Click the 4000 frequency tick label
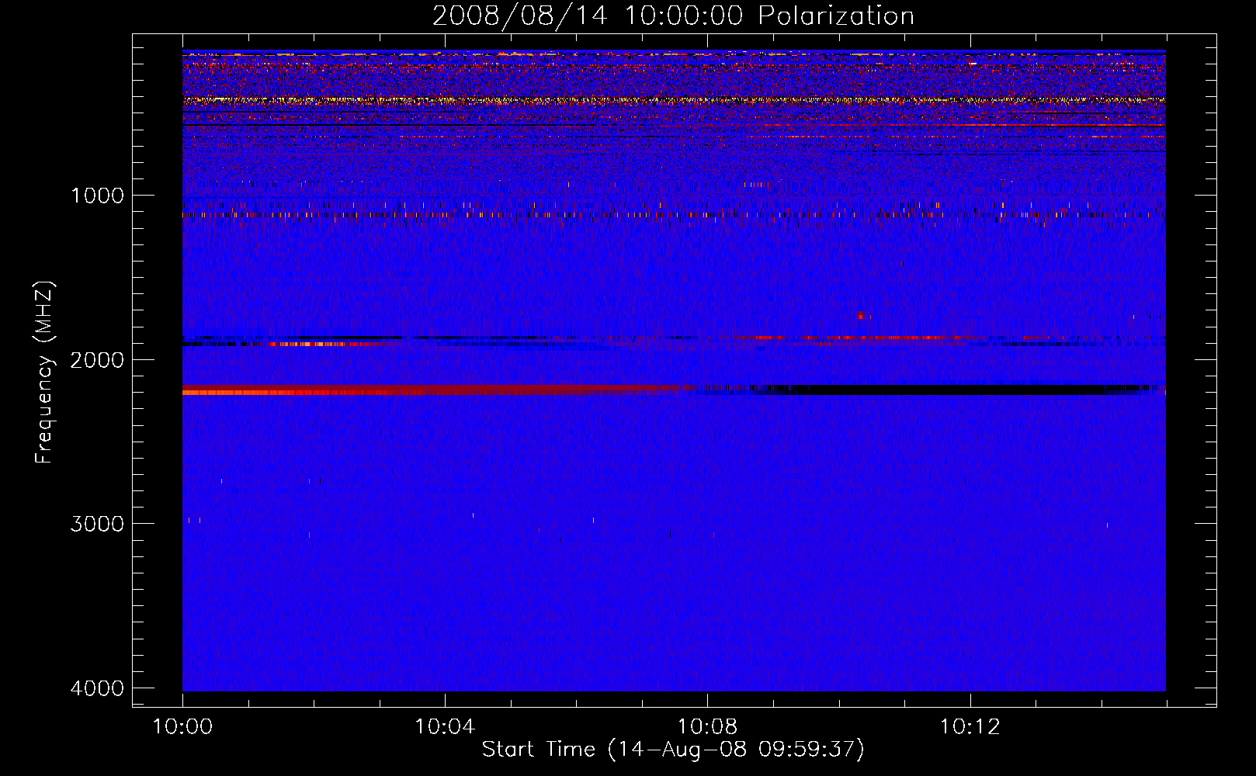The height and width of the screenshot is (776, 1256). click(97, 688)
